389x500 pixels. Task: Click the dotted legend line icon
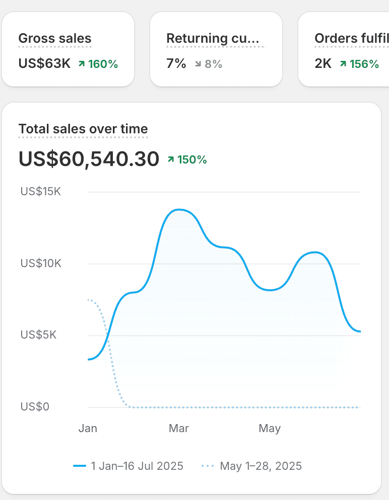(208, 466)
